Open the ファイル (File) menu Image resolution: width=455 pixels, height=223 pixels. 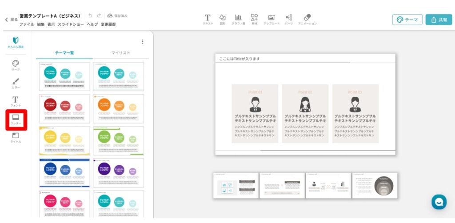click(27, 24)
